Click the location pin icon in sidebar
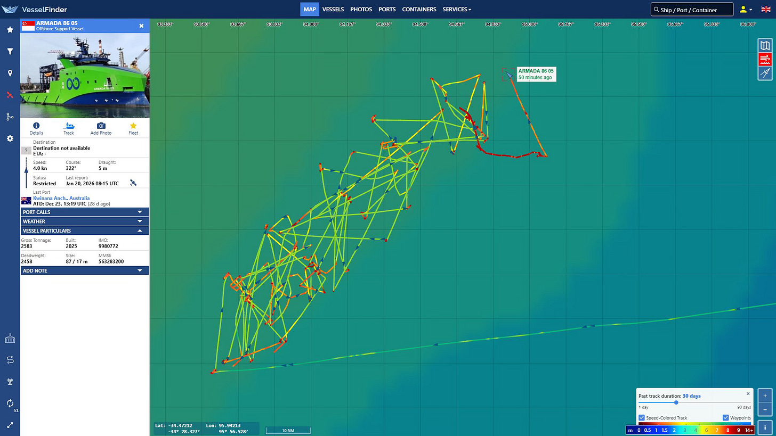 10,73
